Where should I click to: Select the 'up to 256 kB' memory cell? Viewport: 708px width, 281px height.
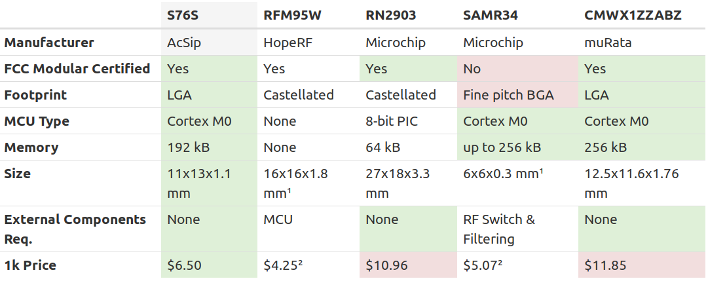(517, 147)
